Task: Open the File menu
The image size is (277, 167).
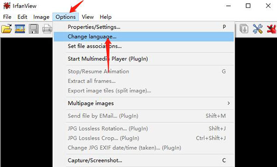Action: pos(7,17)
